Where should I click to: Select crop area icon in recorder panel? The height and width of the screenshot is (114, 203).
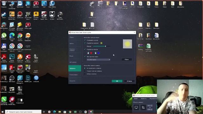(143, 107)
